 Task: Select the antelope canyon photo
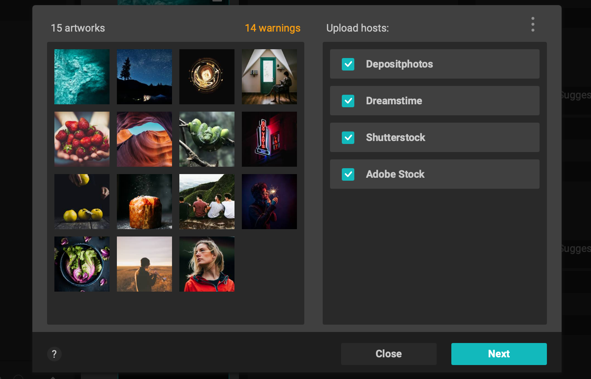pyautogui.click(x=144, y=139)
